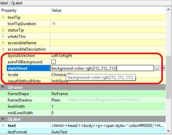Collapse the QFrame property group
The height and width of the screenshot is (135, 172).
coord(3,87)
